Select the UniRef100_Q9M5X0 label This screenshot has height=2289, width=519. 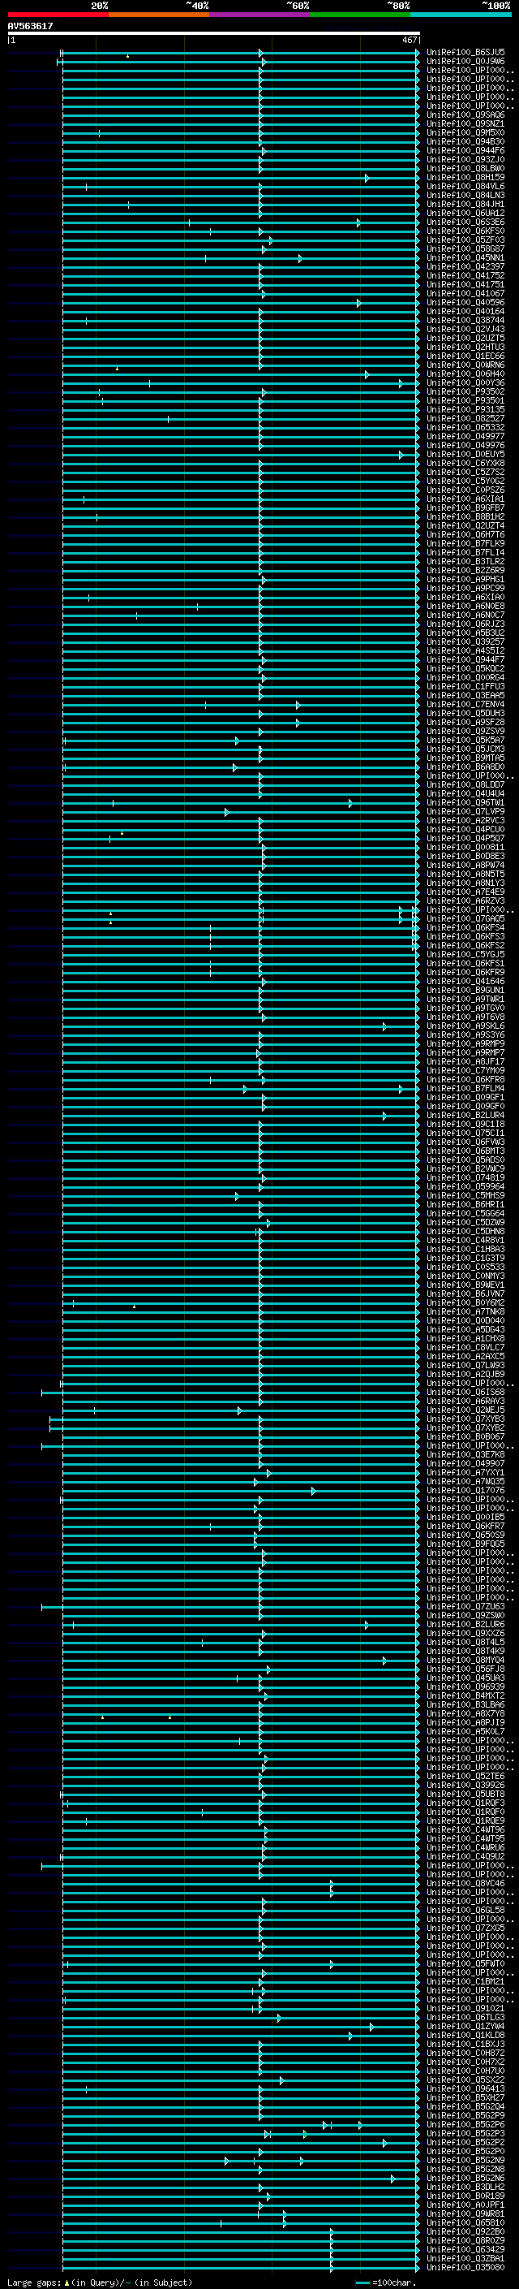pyautogui.click(x=465, y=132)
